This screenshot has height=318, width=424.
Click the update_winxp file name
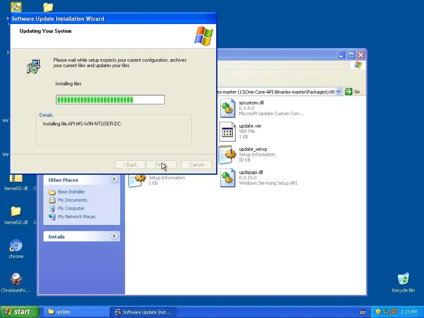tap(253, 149)
